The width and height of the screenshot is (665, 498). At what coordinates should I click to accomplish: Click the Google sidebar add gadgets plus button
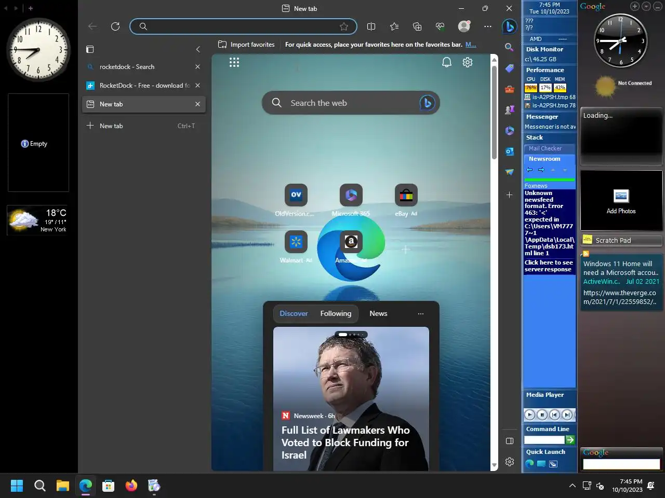635,6
